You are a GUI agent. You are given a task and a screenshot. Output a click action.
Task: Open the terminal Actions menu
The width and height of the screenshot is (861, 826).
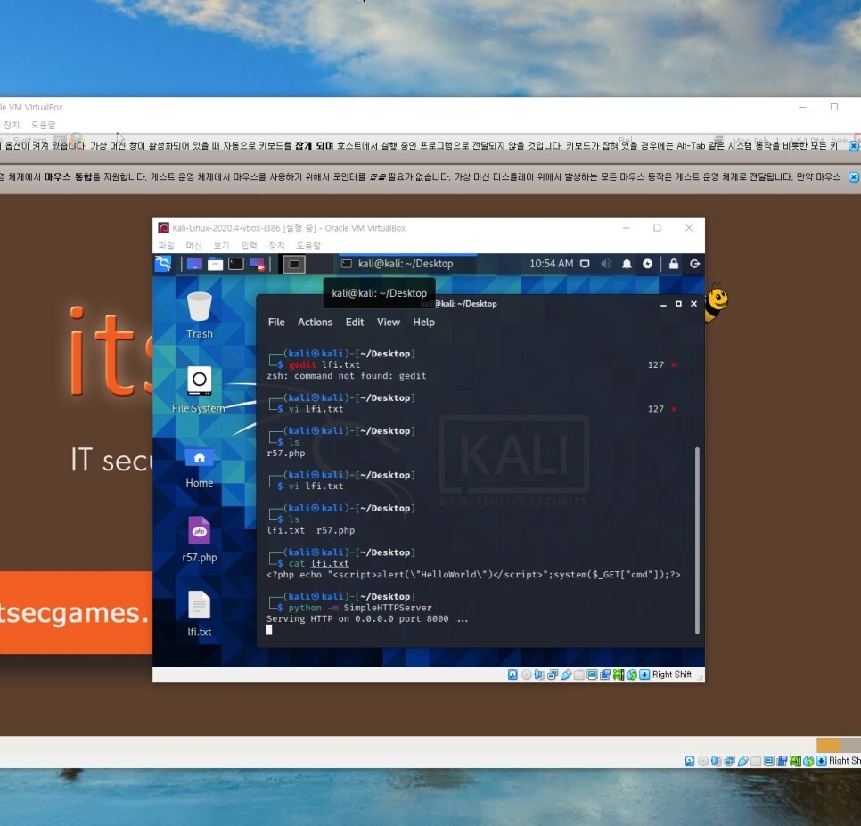click(316, 323)
